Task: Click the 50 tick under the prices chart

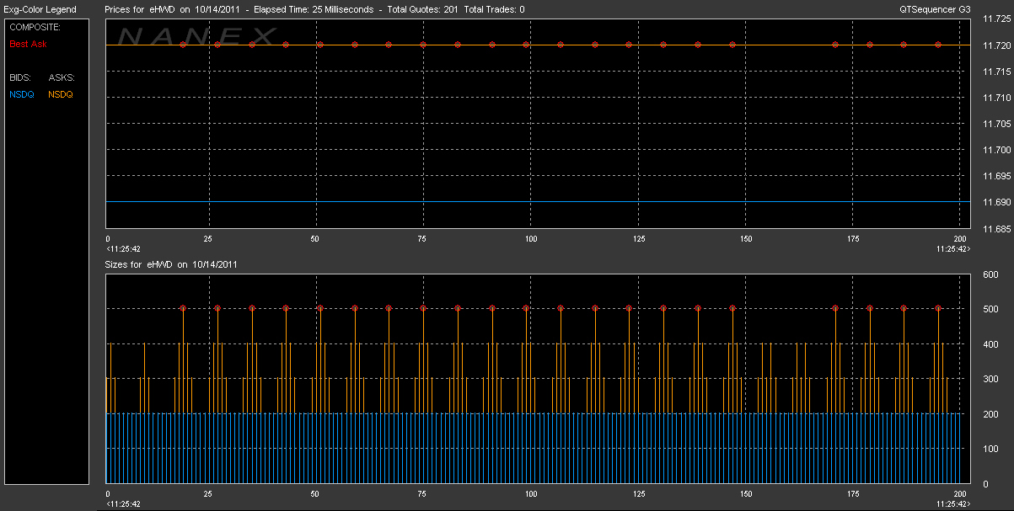Action: pyautogui.click(x=315, y=239)
